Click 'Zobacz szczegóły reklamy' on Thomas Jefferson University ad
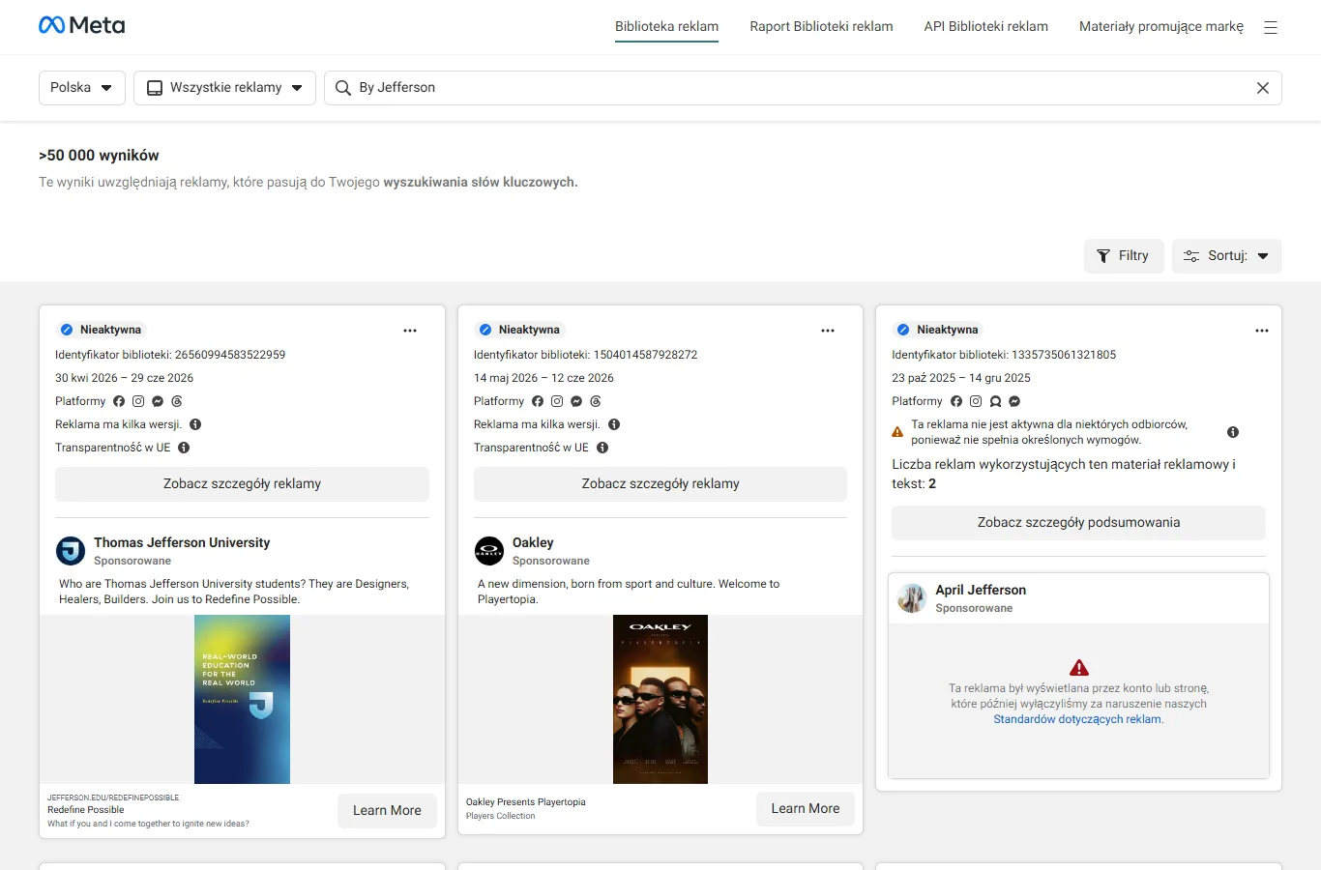The height and width of the screenshot is (870, 1321). 242,484
